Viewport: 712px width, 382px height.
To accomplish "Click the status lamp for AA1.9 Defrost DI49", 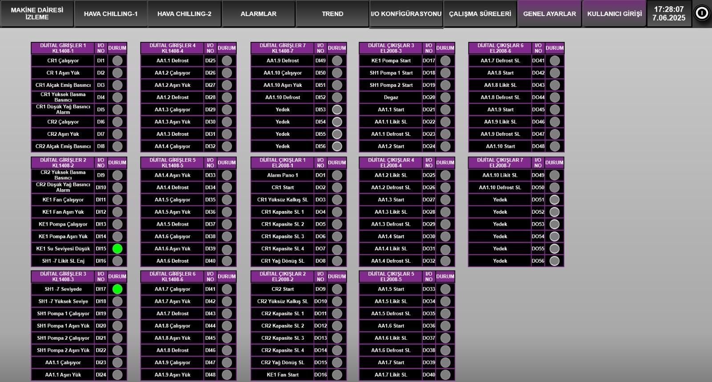I will [337, 61].
